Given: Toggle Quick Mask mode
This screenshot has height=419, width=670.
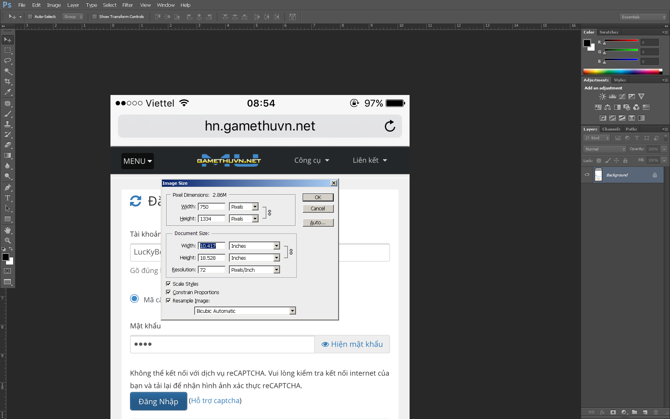Looking at the screenshot, I should 8,271.
